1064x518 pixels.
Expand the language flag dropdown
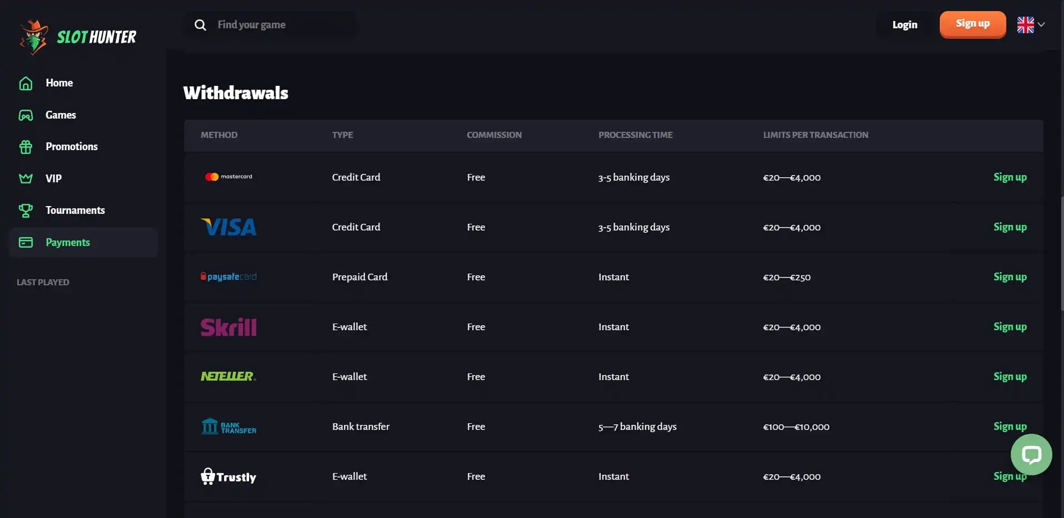1031,25
